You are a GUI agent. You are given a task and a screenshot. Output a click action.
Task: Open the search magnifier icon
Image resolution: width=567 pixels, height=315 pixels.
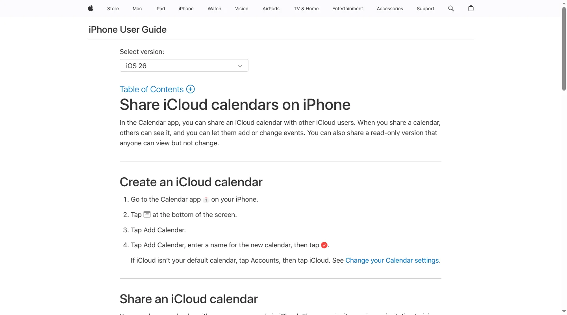point(451,8)
